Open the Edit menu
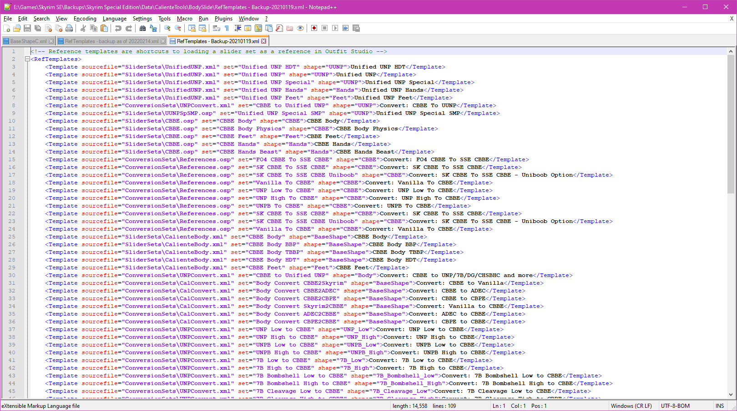 [23, 19]
